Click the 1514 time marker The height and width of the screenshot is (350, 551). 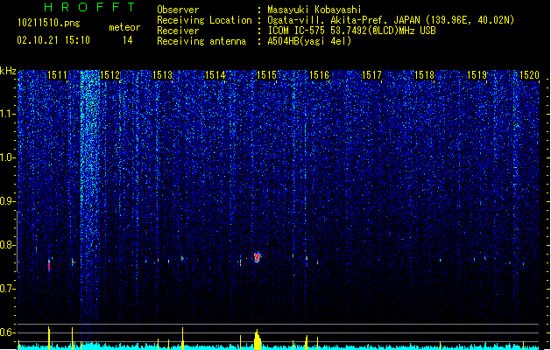coord(215,75)
